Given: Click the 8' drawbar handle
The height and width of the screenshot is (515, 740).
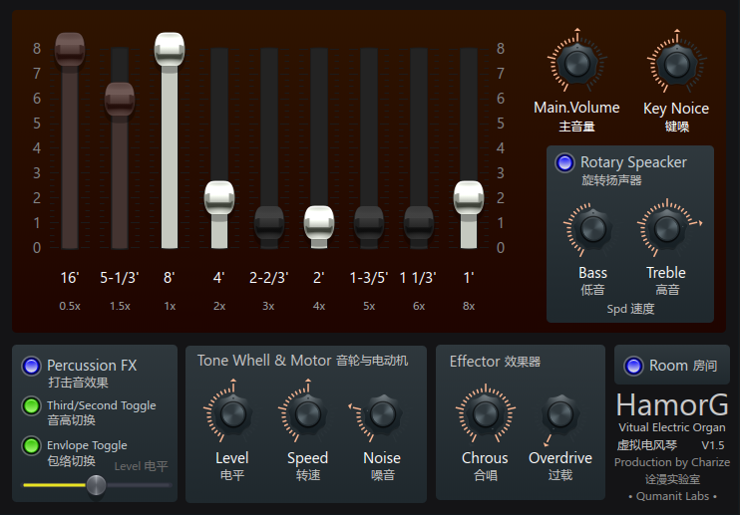Looking at the screenshot, I should point(170,50).
